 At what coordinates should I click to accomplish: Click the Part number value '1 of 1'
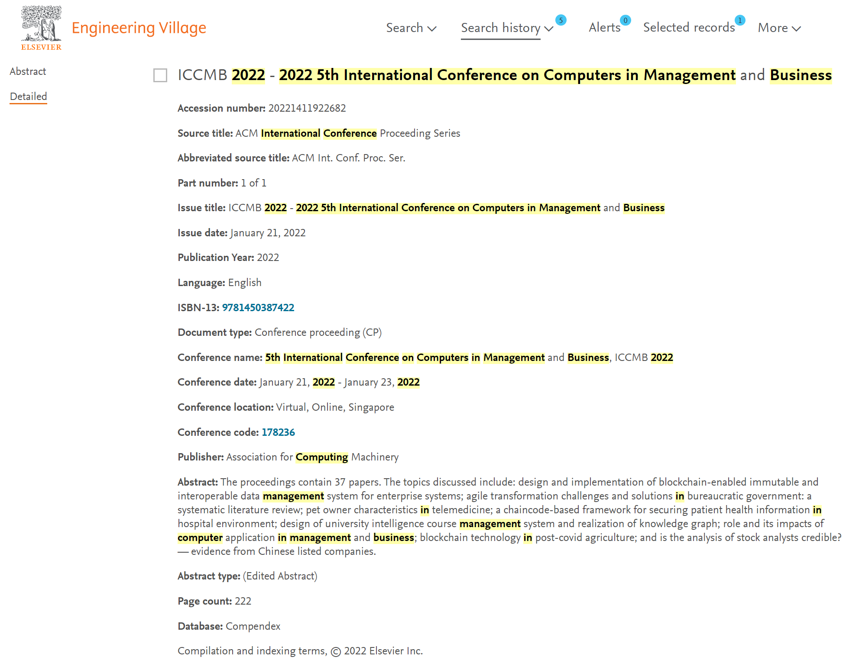254,183
